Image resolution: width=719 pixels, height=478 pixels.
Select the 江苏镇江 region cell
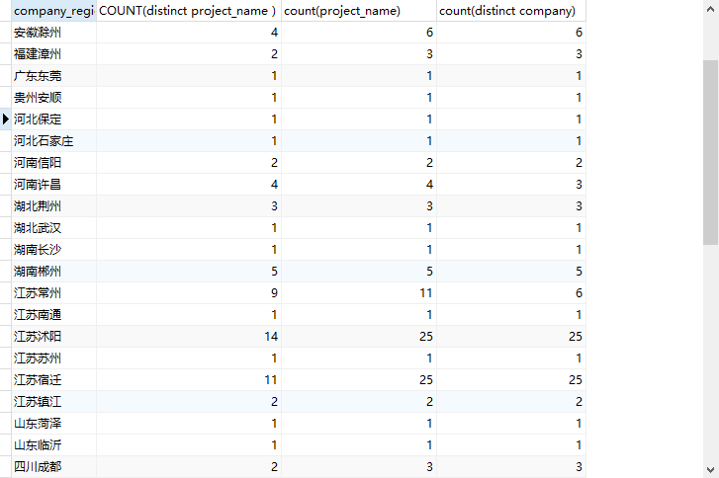pos(53,402)
